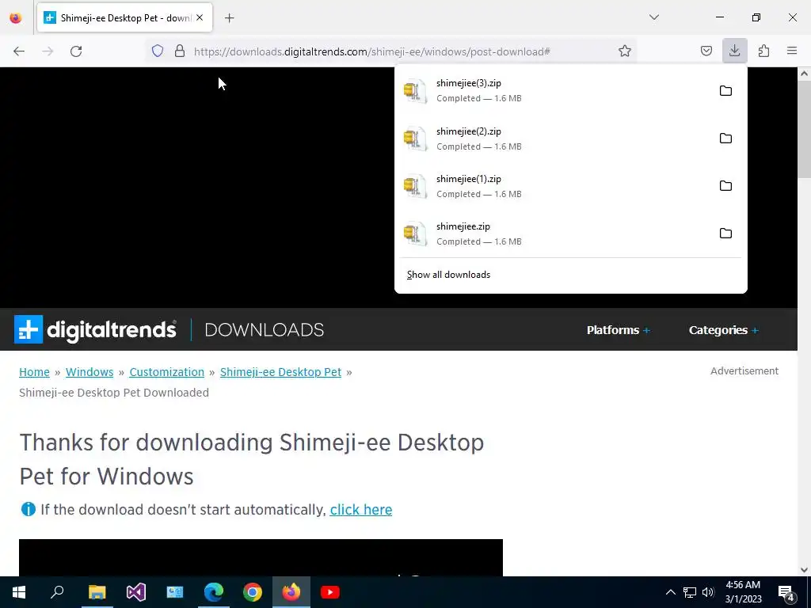Click the address bar URL

point(372,51)
